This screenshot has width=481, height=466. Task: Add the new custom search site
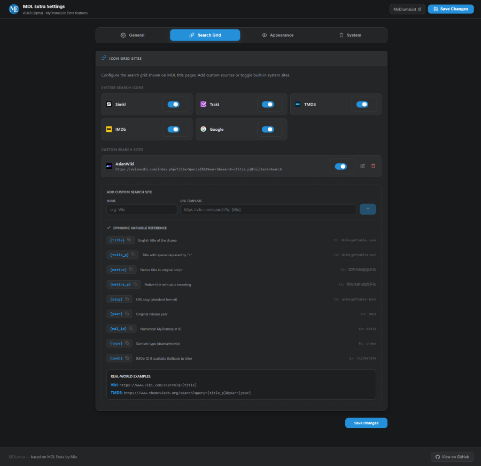368,209
